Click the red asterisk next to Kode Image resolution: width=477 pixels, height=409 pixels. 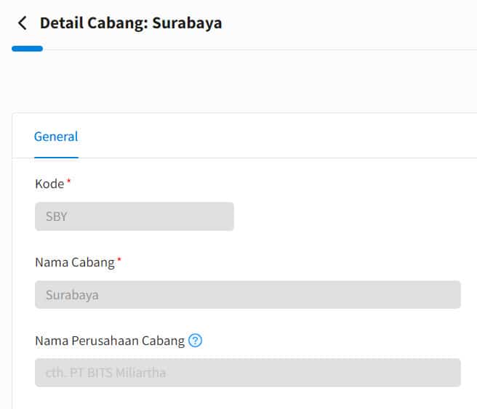coord(69,181)
